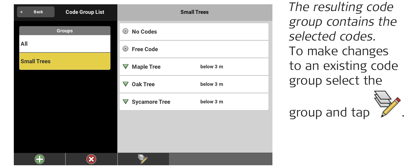Viewport: 414px width, 168px height.
Task: Click the Small Trees panel title
Action: [x=194, y=12]
